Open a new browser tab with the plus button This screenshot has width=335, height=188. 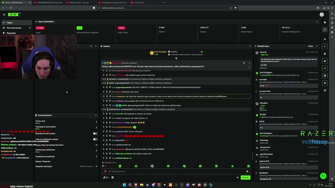click(x=164, y=3)
